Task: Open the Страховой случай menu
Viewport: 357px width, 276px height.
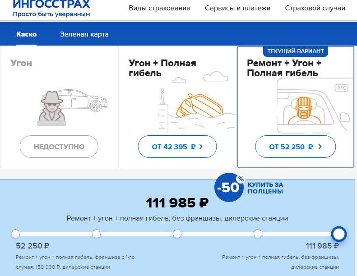Action: [315, 8]
